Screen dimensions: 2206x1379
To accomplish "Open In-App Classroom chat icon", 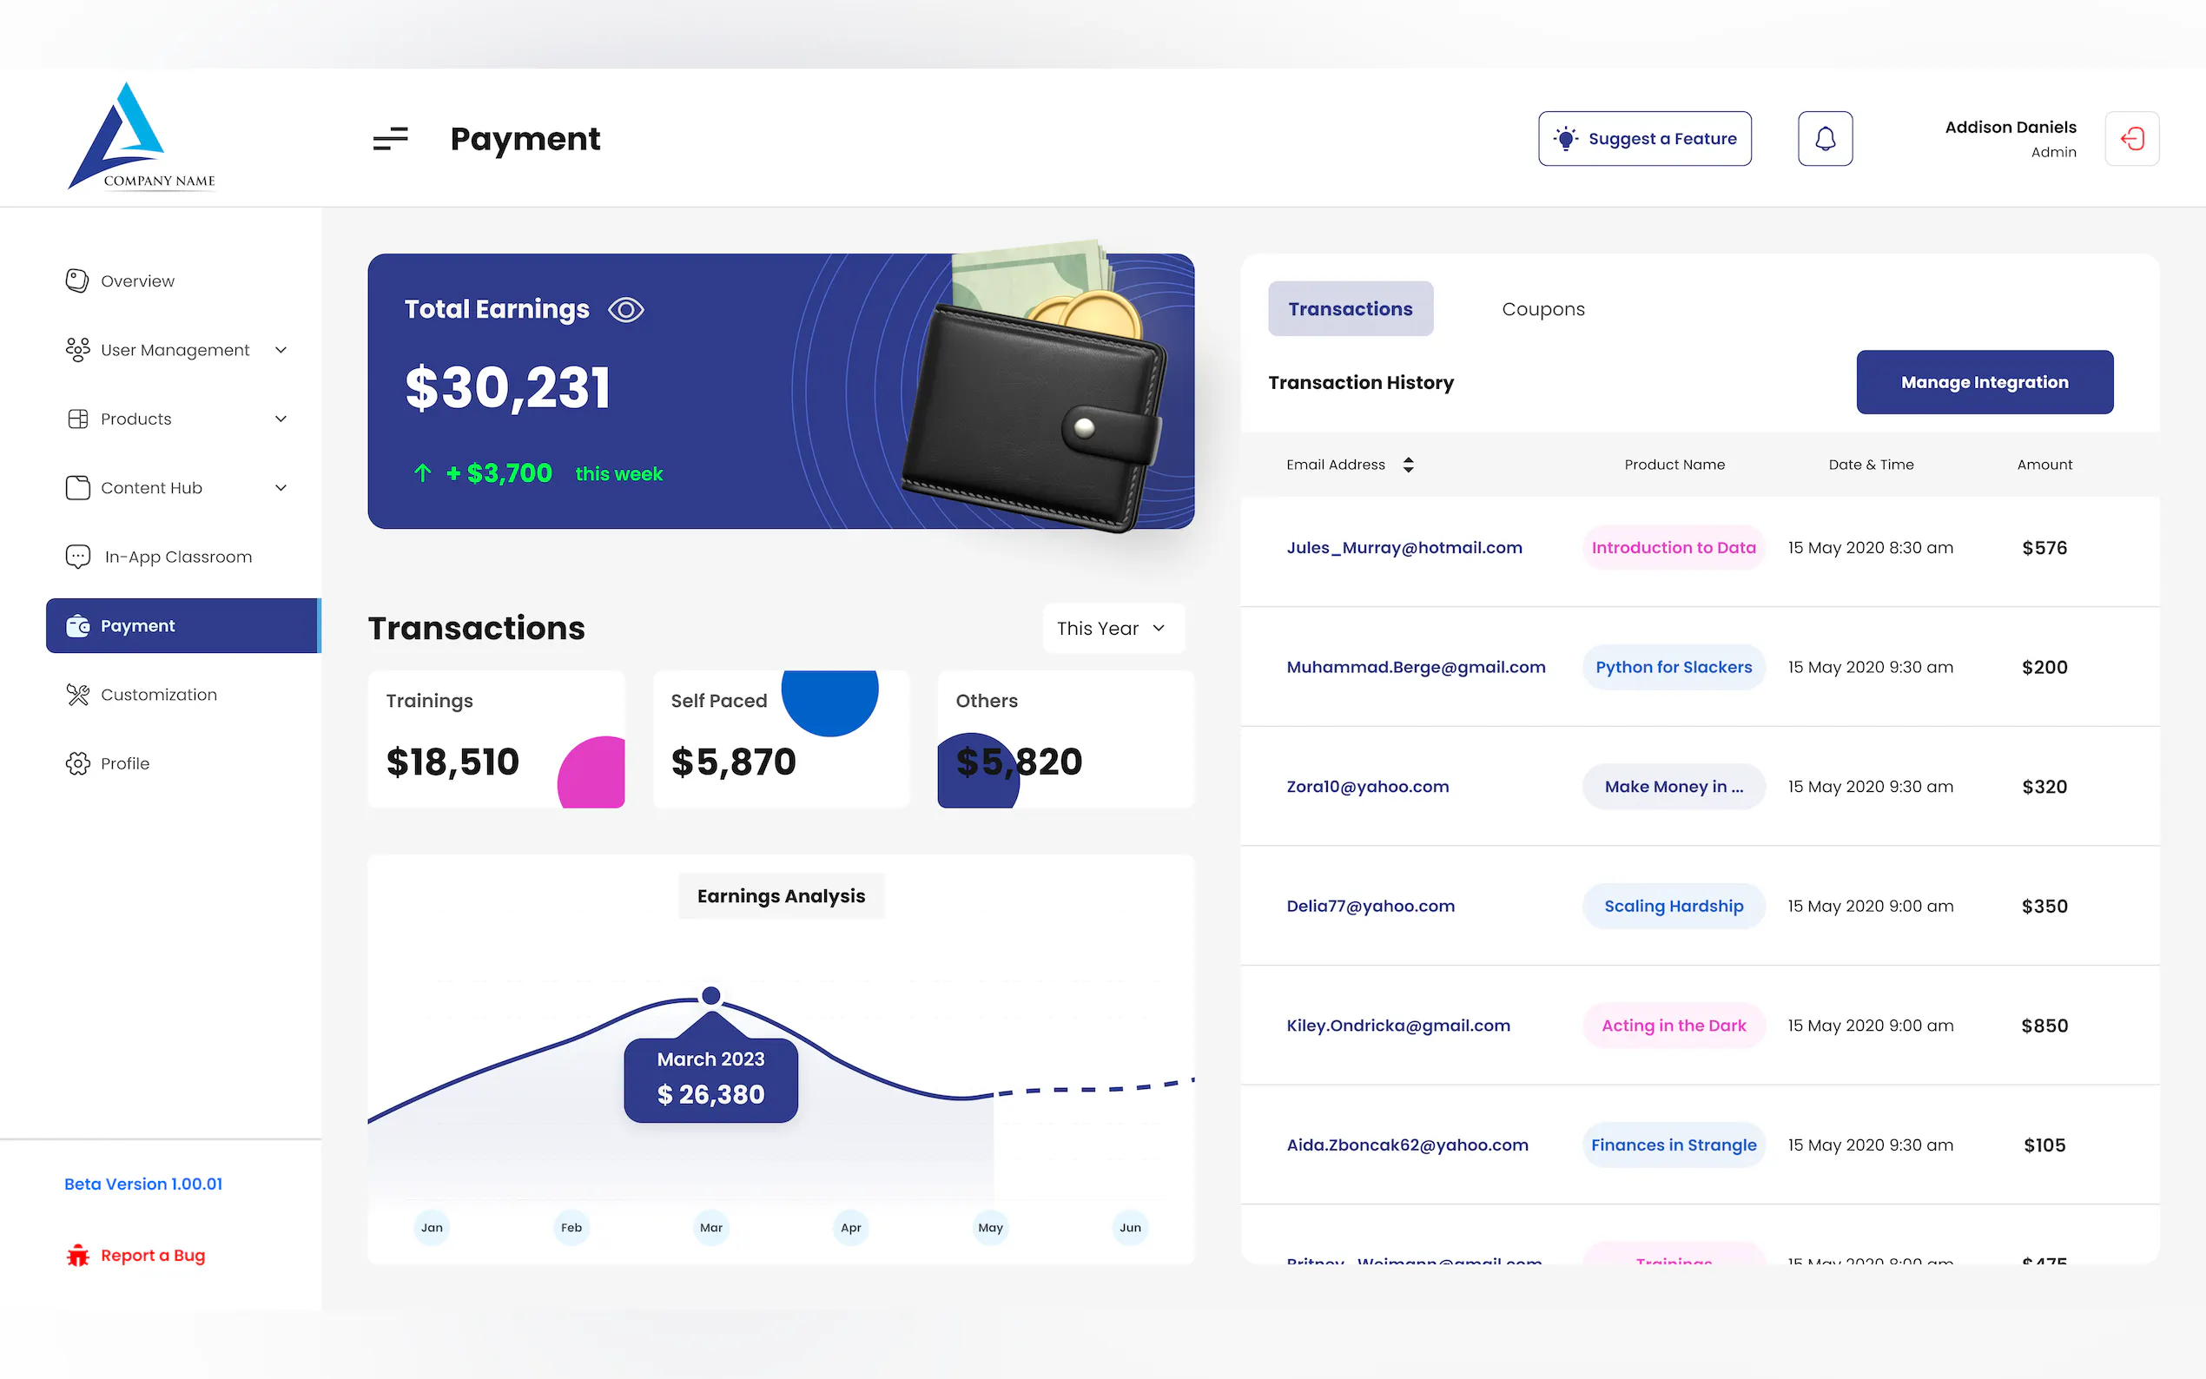I will click(x=77, y=557).
